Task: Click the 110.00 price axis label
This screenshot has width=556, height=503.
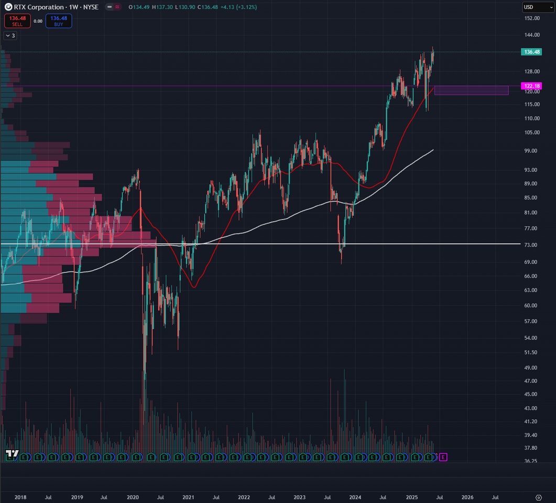Action: tap(532, 118)
